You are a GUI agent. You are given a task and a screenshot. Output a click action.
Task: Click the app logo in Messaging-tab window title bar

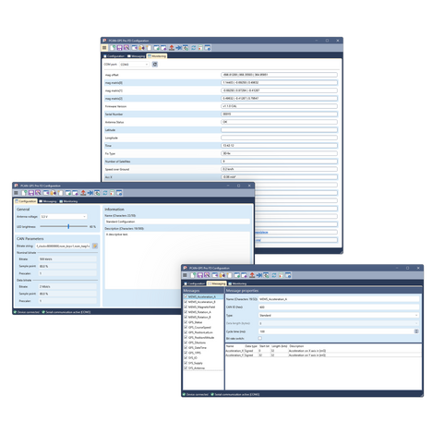click(x=185, y=268)
